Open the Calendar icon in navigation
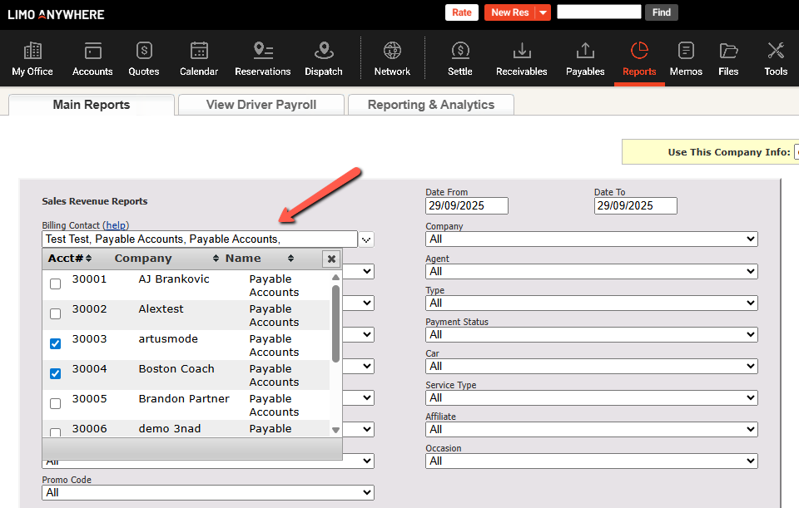This screenshot has width=799, height=508. coord(199,52)
